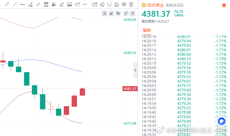Click the gold coin icon beside 现货黄金

(x=144, y=5)
